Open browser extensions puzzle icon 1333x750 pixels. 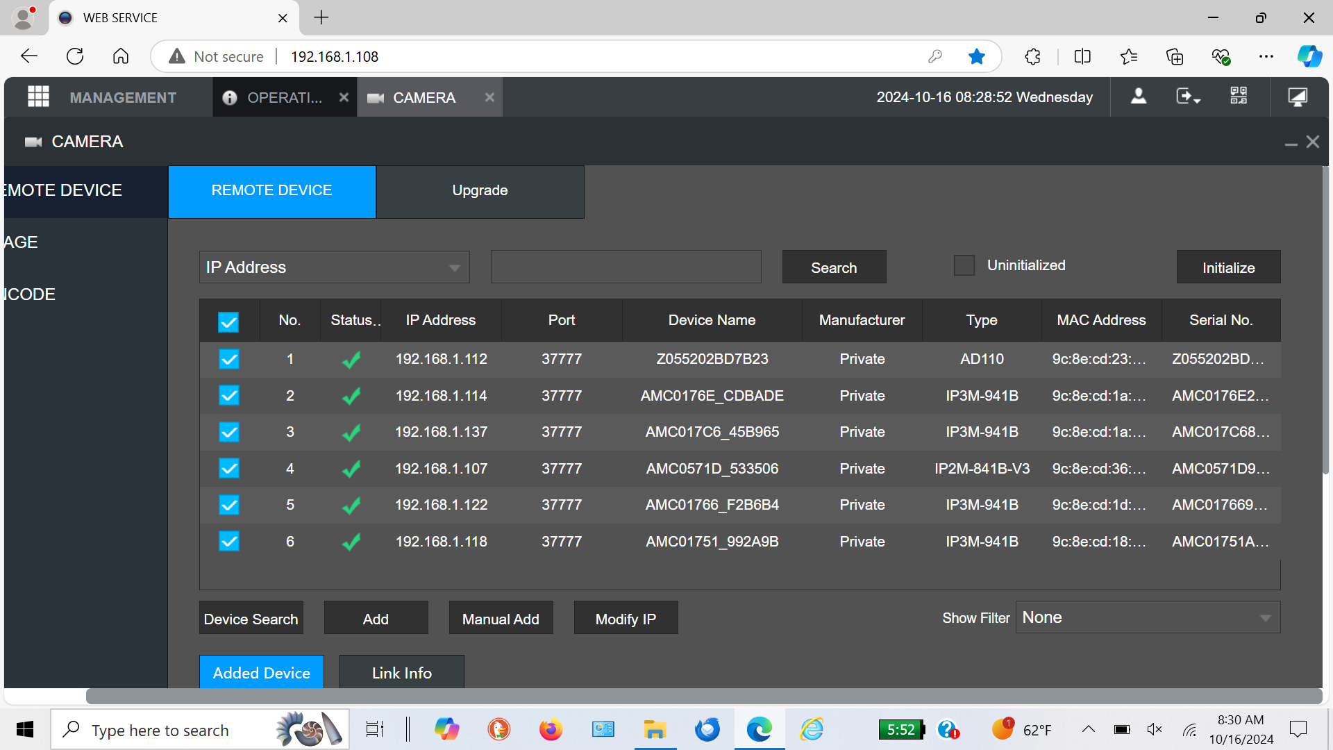click(1032, 56)
